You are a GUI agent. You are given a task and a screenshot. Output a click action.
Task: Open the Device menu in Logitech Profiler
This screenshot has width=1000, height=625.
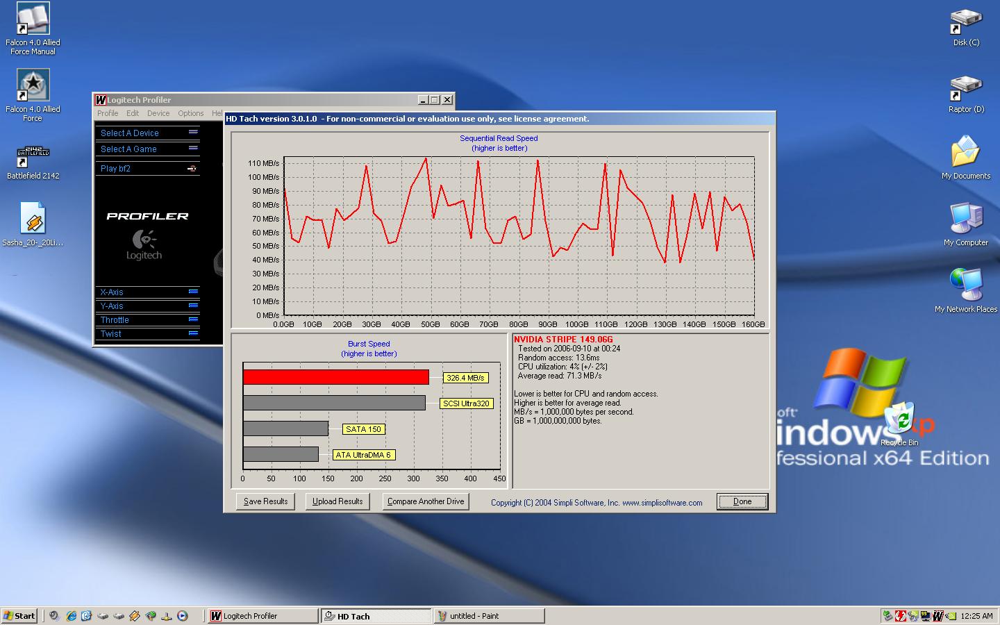coord(158,113)
